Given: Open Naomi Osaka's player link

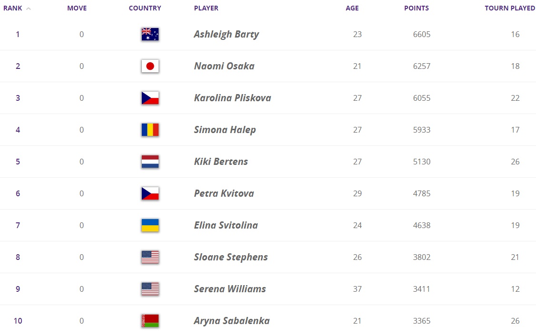Looking at the screenshot, I should [224, 66].
